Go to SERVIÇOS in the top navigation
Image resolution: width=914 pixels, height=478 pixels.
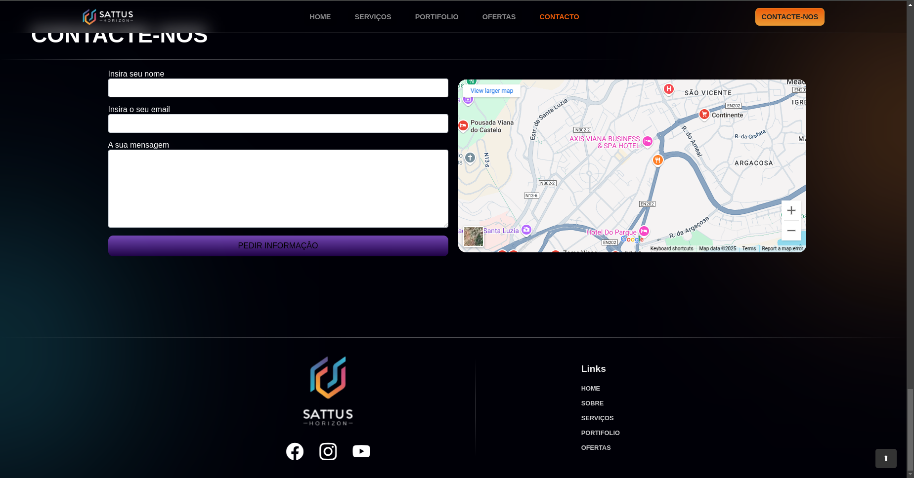click(373, 17)
